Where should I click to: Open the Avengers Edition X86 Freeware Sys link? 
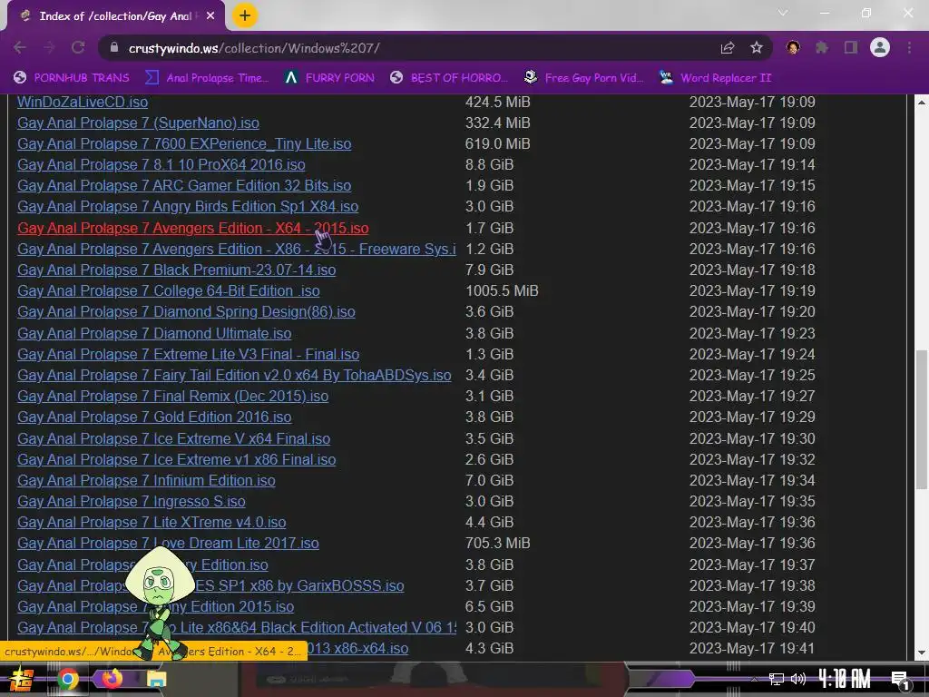pos(237,249)
